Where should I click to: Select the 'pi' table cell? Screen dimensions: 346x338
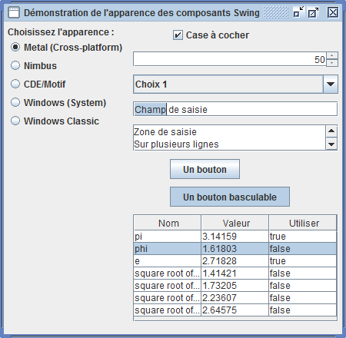pyautogui.click(x=168, y=237)
